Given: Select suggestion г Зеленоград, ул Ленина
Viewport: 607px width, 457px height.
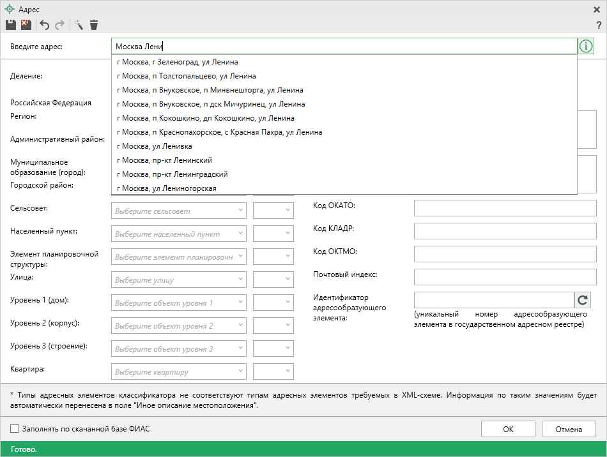Looking at the screenshot, I should tap(344, 62).
